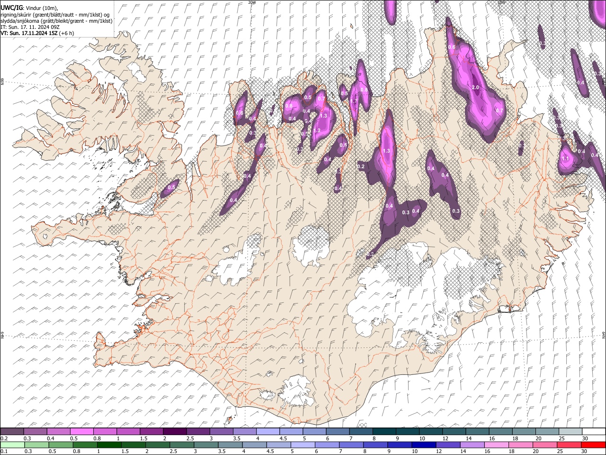Select the rain scale swatch starting at 7
The image size is (606, 455).
[x=351, y=445]
